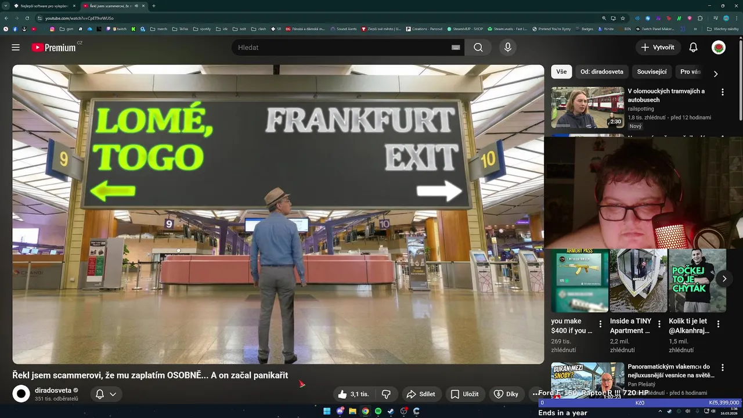The height and width of the screenshot is (418, 743).
Task: Toggle channel notification bell subscription menu
Action: 106,394
